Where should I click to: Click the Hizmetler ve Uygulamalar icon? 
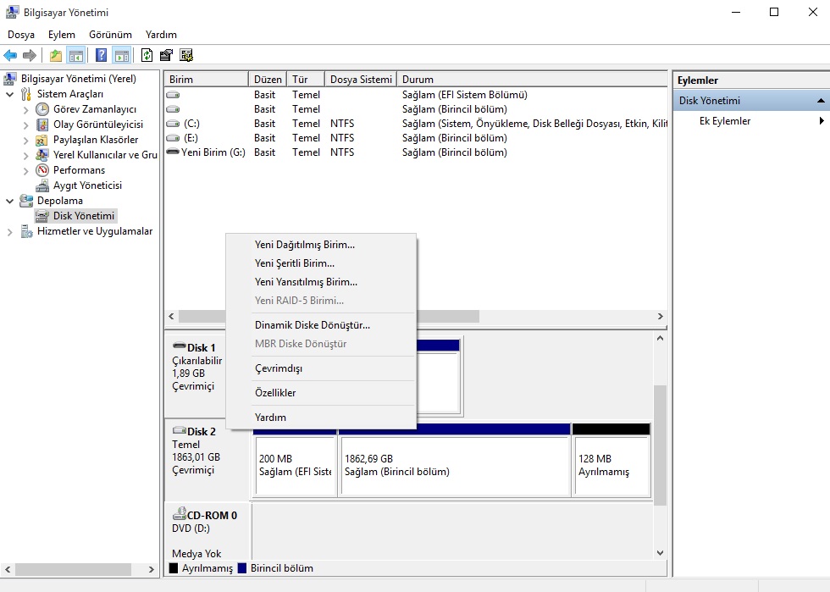(x=26, y=231)
